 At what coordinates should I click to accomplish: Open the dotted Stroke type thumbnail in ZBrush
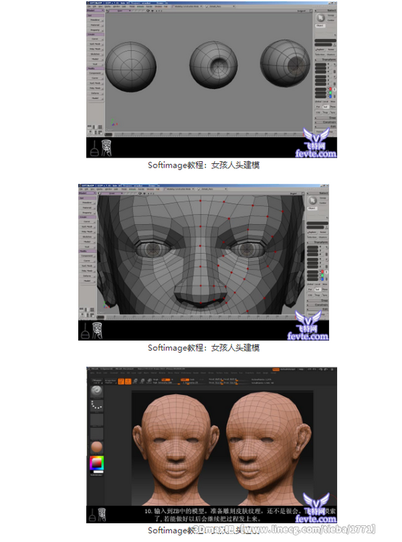[x=96, y=406]
